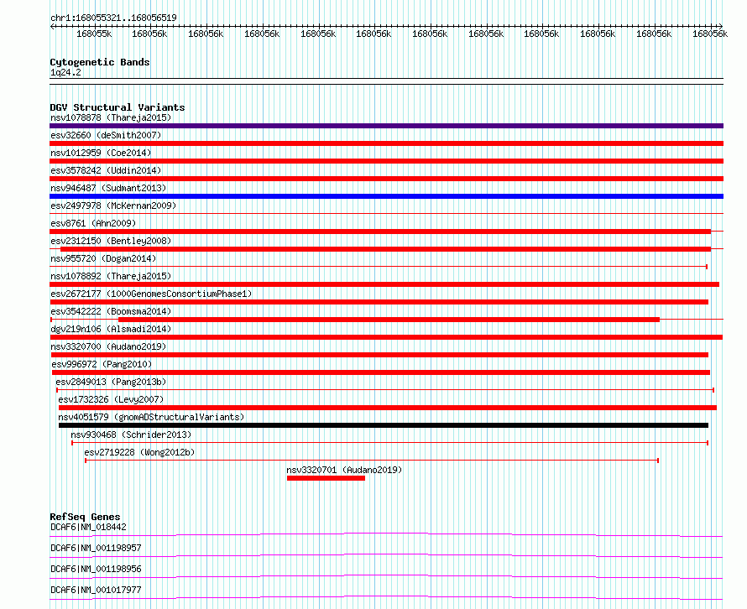
Task: Open esv2497978 (McKernan2009) label
Action: 113,206
